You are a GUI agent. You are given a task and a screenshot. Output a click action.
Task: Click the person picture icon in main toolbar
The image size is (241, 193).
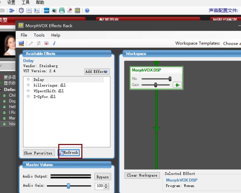(37, 11)
